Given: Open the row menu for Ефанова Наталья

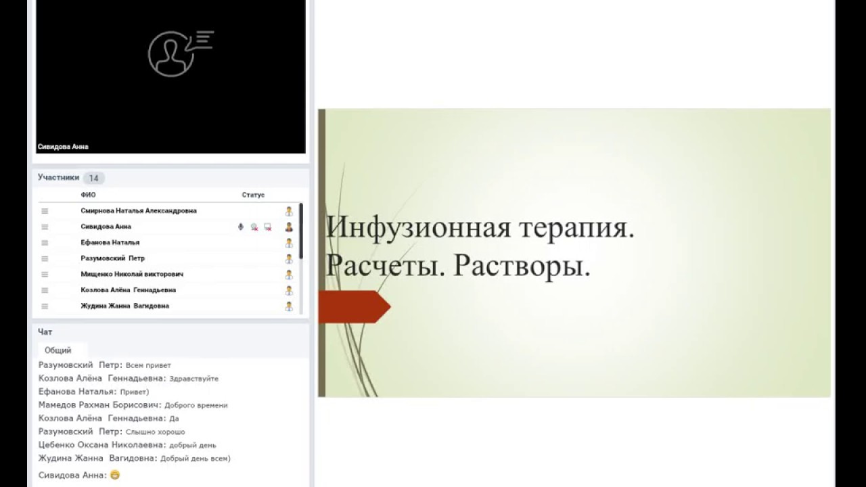Looking at the screenshot, I should [45, 243].
